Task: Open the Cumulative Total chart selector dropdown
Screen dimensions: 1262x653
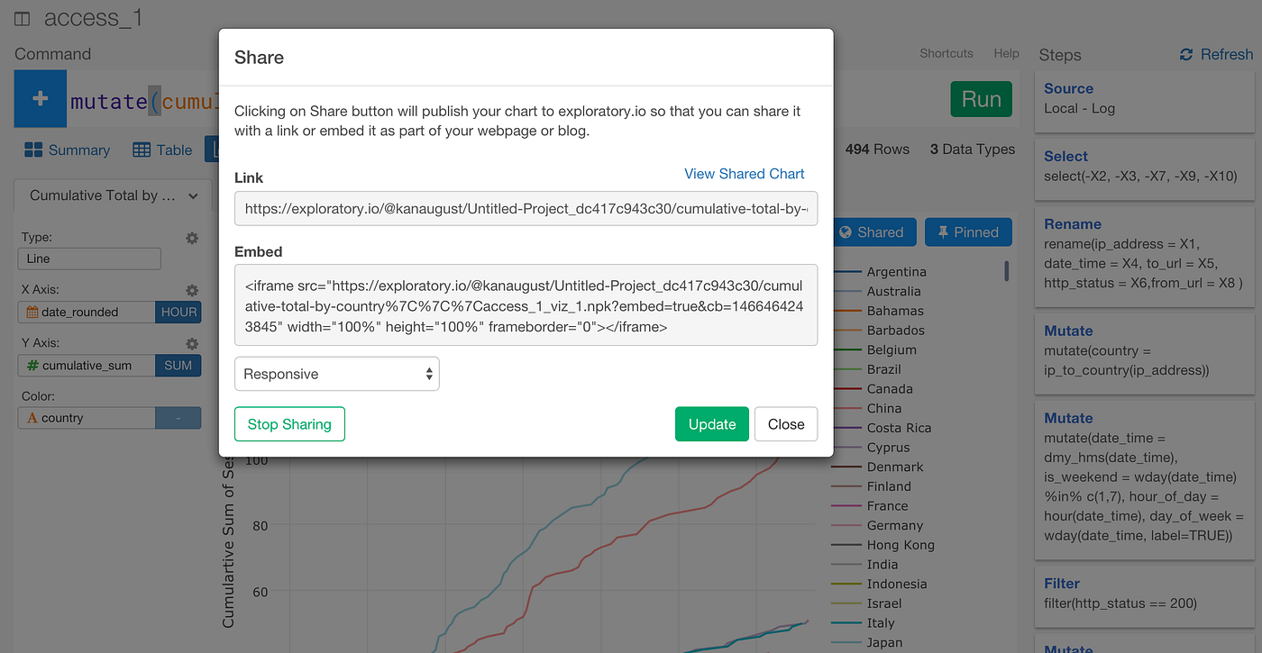Action: [x=111, y=195]
